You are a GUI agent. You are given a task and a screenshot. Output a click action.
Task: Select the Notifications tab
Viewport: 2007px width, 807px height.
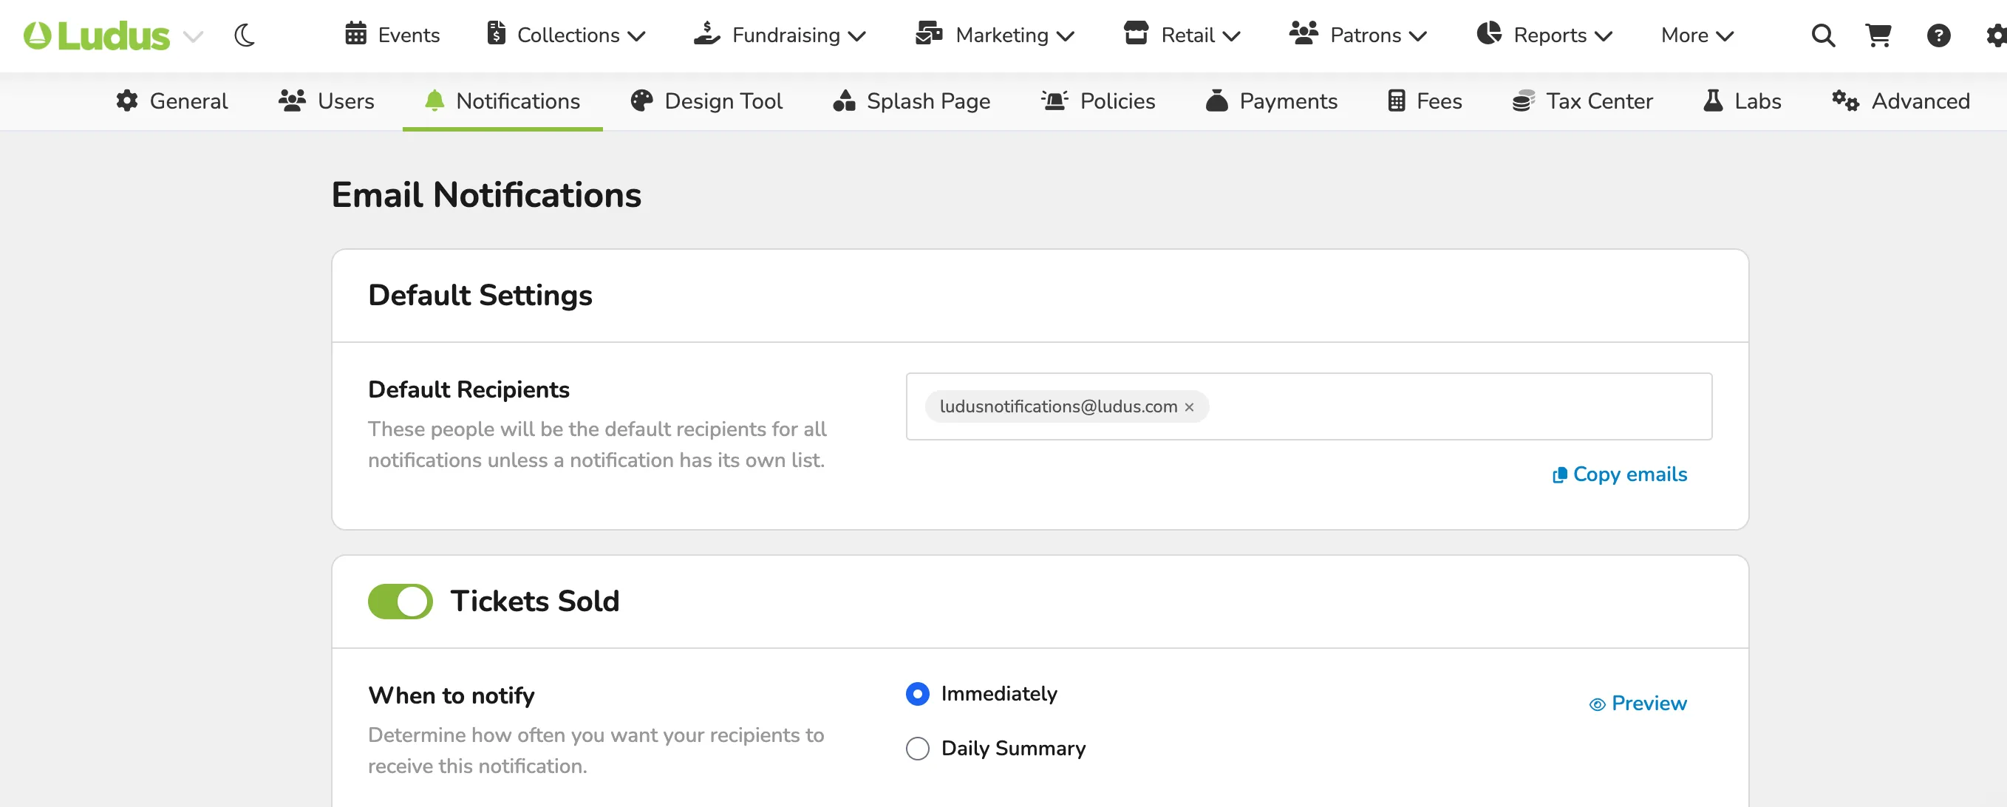click(502, 101)
